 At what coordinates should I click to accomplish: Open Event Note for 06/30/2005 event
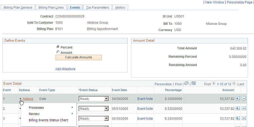pos(145,118)
